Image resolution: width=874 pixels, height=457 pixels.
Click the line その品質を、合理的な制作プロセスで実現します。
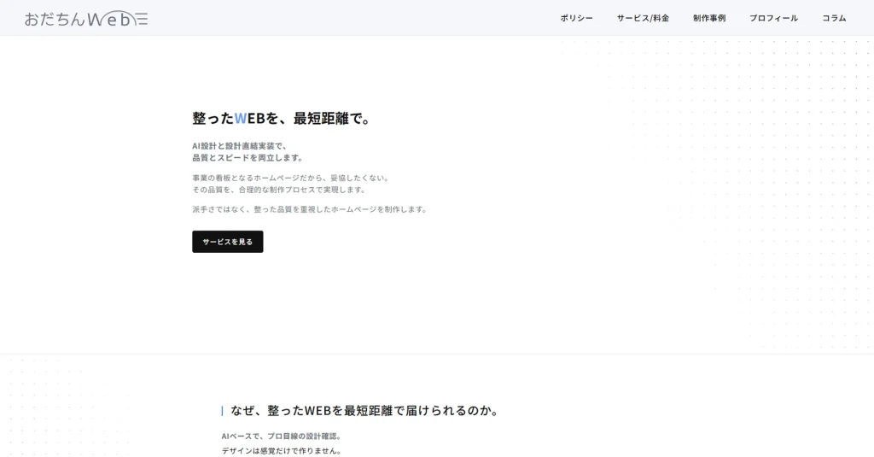click(278, 190)
